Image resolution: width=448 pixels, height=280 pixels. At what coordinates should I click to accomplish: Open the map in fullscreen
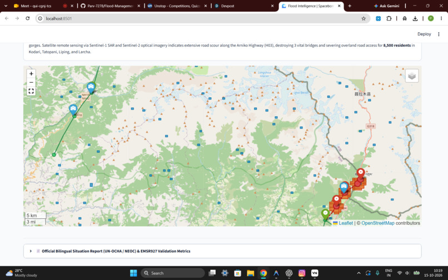(31, 91)
